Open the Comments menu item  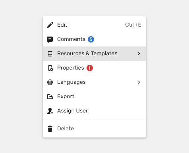click(94, 39)
